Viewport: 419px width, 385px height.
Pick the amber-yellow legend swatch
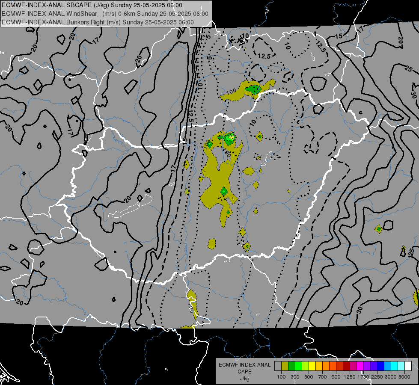click(x=319, y=366)
